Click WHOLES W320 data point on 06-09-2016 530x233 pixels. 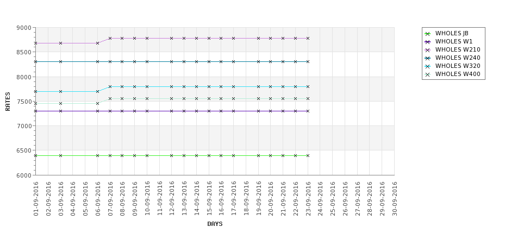coord(98,91)
